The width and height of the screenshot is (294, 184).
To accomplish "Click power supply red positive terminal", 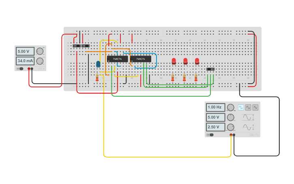I will point(29,69).
